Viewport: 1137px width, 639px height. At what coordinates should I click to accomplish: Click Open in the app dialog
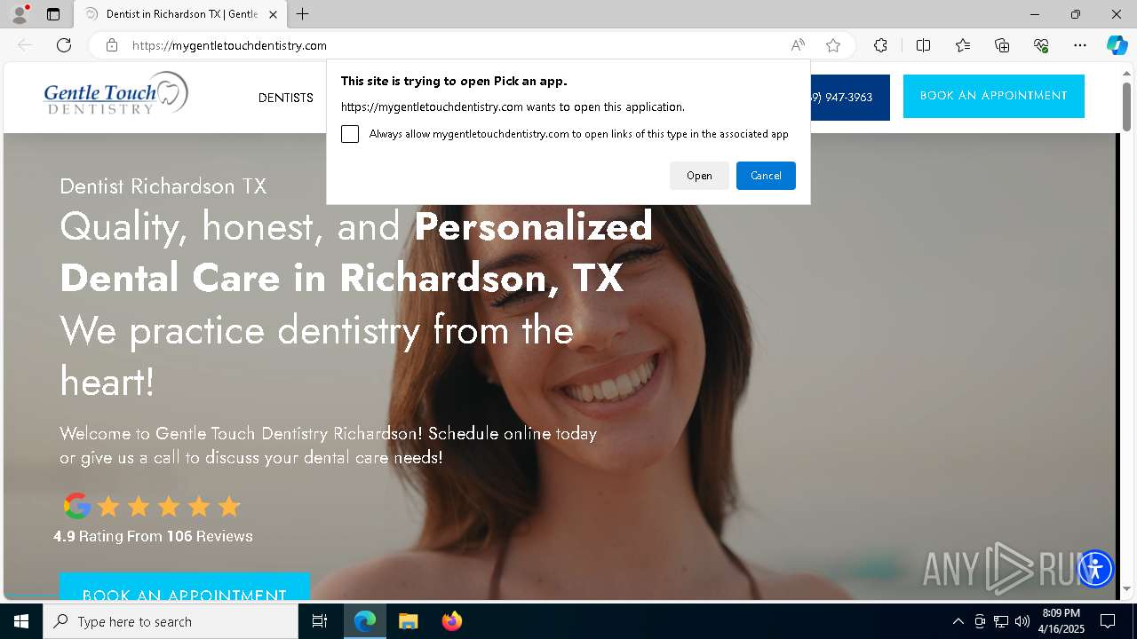click(699, 176)
